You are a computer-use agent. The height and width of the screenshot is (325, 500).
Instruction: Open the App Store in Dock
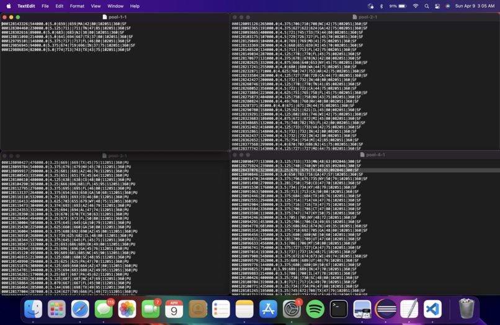268,309
